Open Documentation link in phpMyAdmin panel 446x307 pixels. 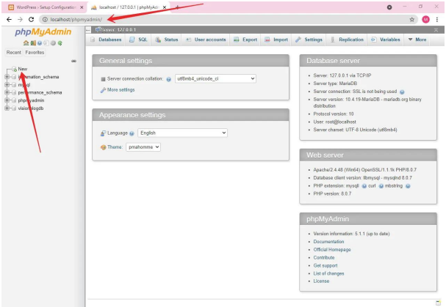[x=328, y=242]
